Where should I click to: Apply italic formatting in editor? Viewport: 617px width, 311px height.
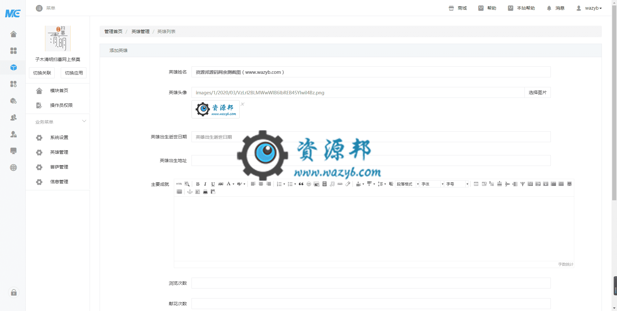point(205,184)
